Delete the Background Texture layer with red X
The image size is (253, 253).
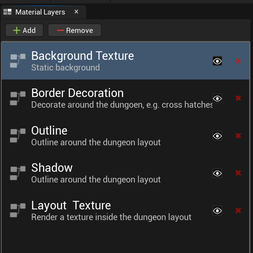pyautogui.click(x=238, y=61)
